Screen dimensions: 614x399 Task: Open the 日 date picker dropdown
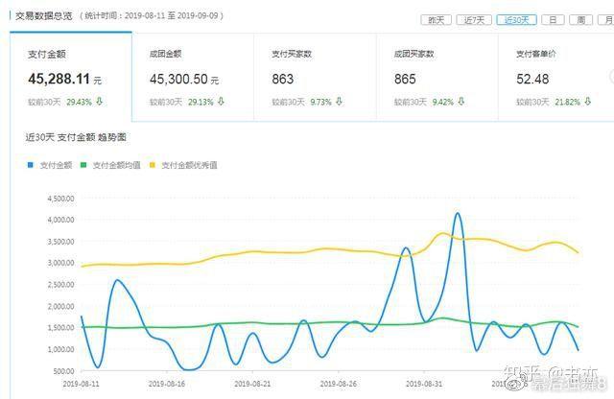click(x=554, y=19)
